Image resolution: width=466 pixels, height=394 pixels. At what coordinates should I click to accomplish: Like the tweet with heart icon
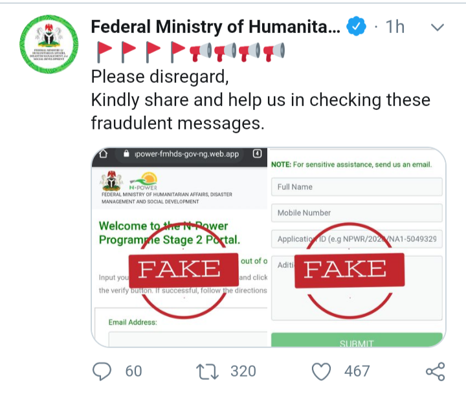pos(322,371)
